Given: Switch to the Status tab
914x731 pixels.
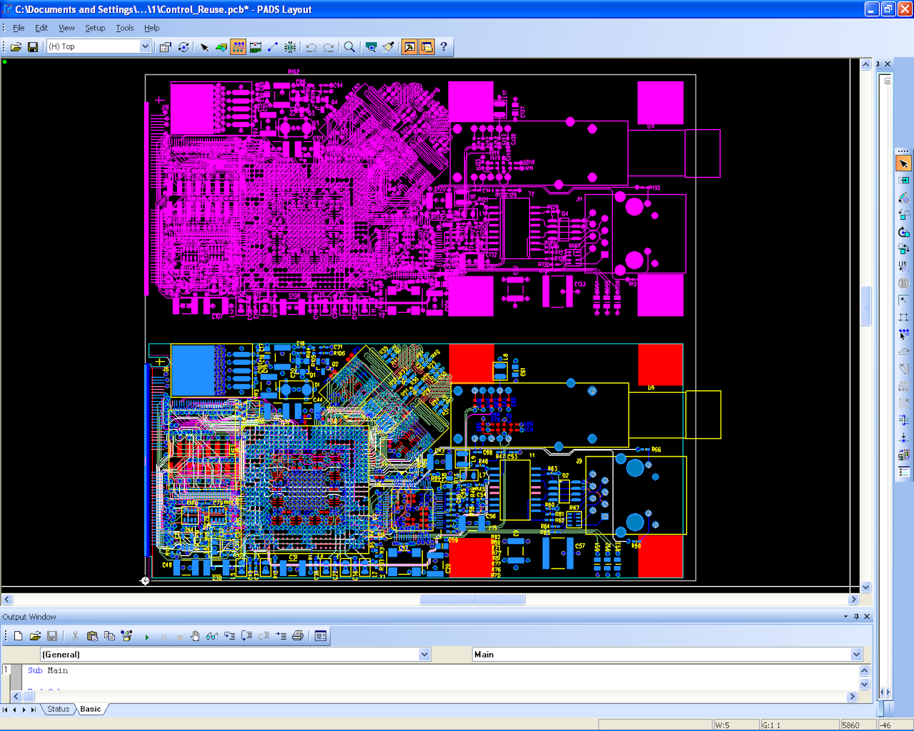Looking at the screenshot, I should (x=58, y=709).
